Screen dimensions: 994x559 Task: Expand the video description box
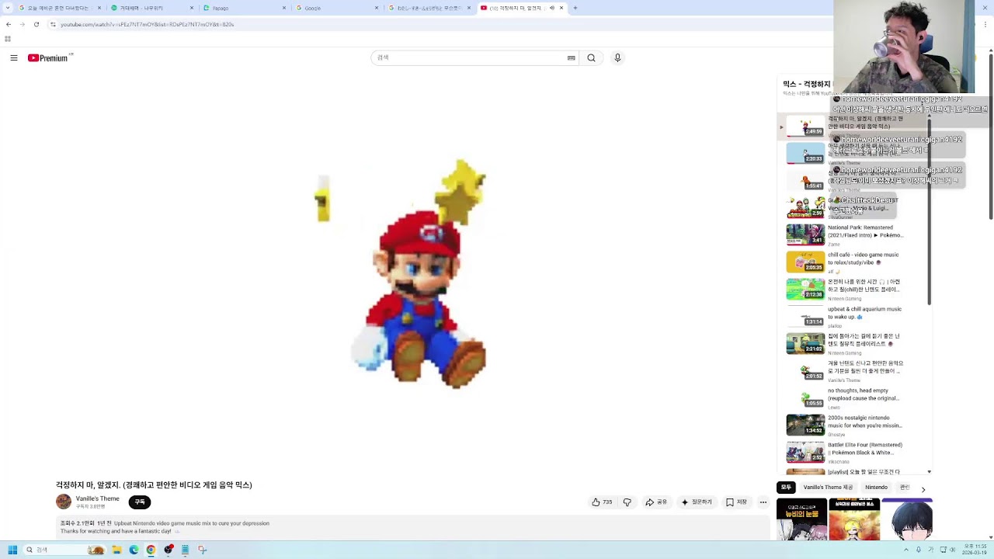tap(412, 527)
